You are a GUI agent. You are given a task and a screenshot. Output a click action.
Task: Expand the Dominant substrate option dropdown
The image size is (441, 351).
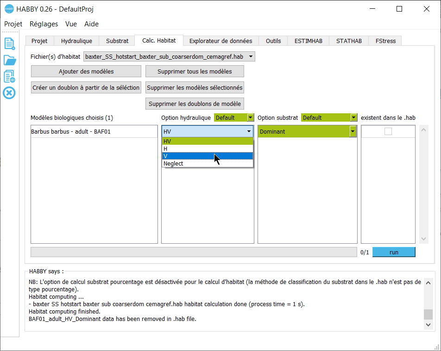click(x=353, y=132)
